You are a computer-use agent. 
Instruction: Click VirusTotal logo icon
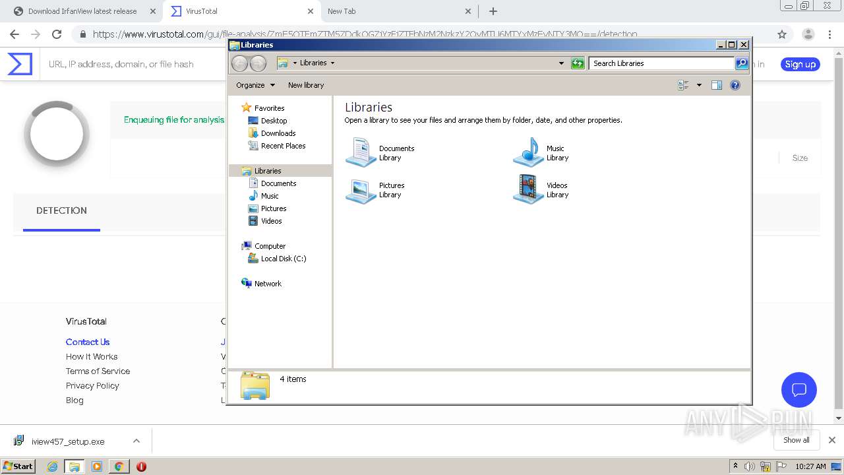[x=20, y=64]
